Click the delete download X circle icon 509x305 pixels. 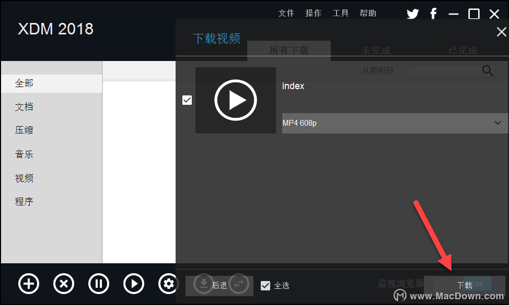click(64, 284)
